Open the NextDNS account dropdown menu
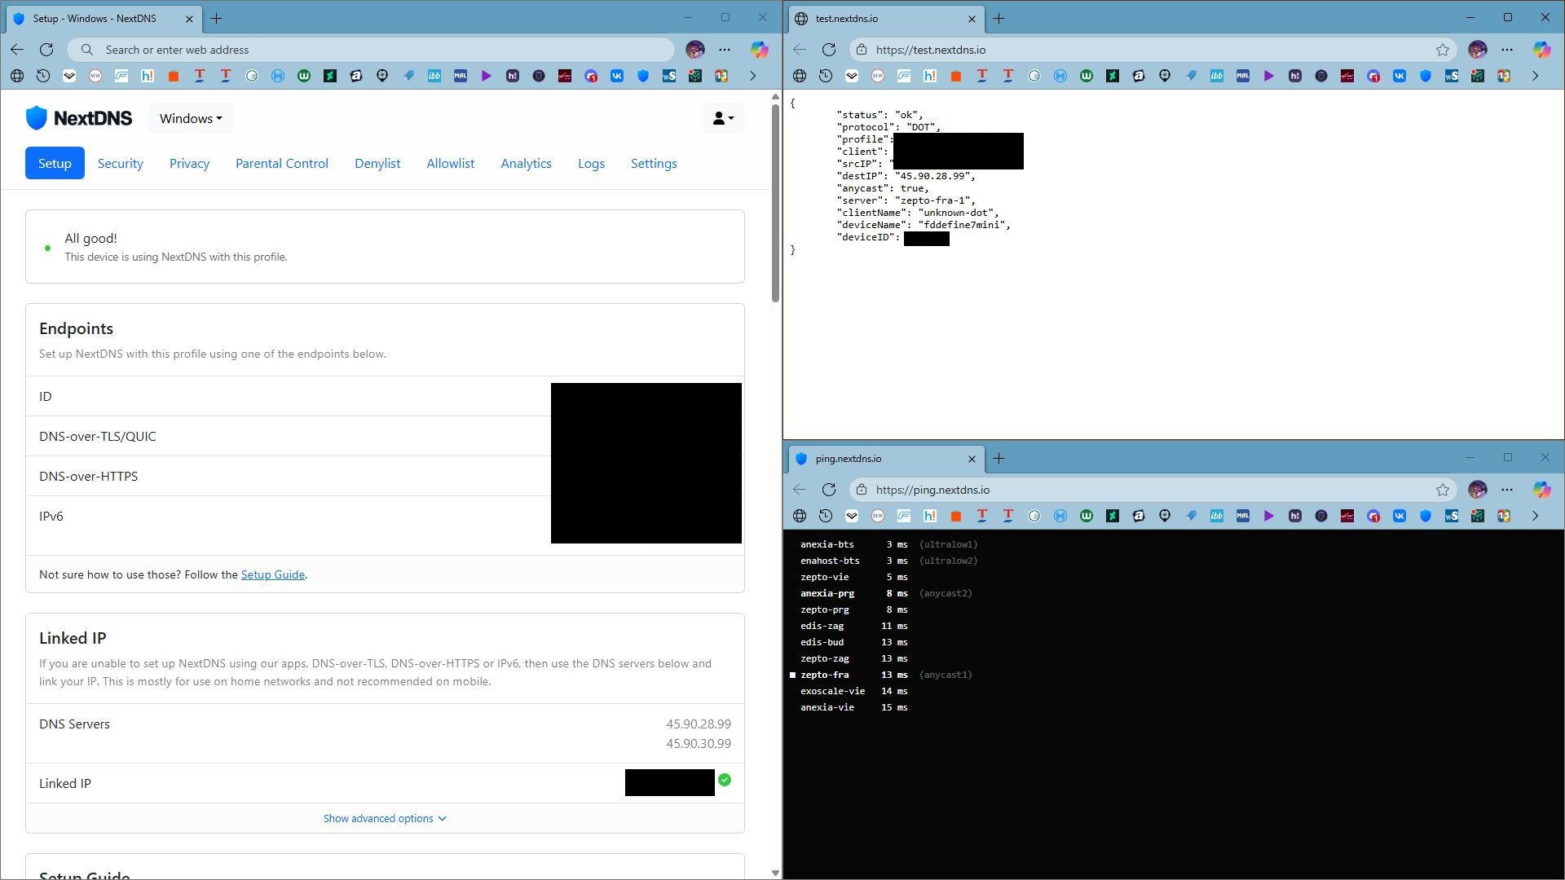Image resolution: width=1565 pixels, height=880 pixels. pyautogui.click(x=723, y=118)
